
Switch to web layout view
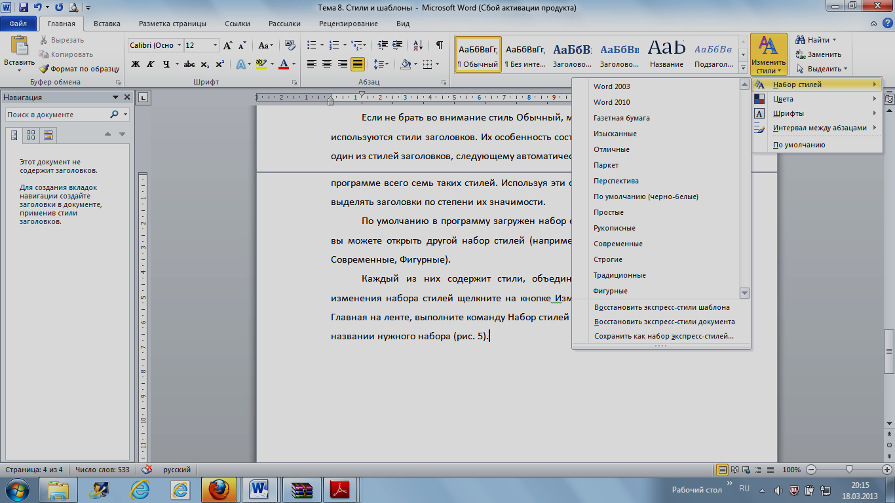(746, 470)
